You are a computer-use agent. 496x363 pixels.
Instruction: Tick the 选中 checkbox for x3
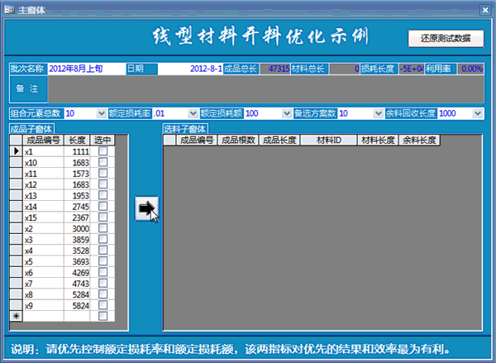click(x=103, y=239)
